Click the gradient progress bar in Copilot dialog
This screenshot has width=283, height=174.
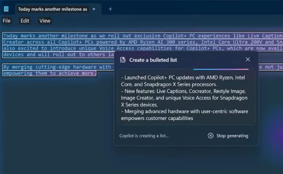coord(221,69)
